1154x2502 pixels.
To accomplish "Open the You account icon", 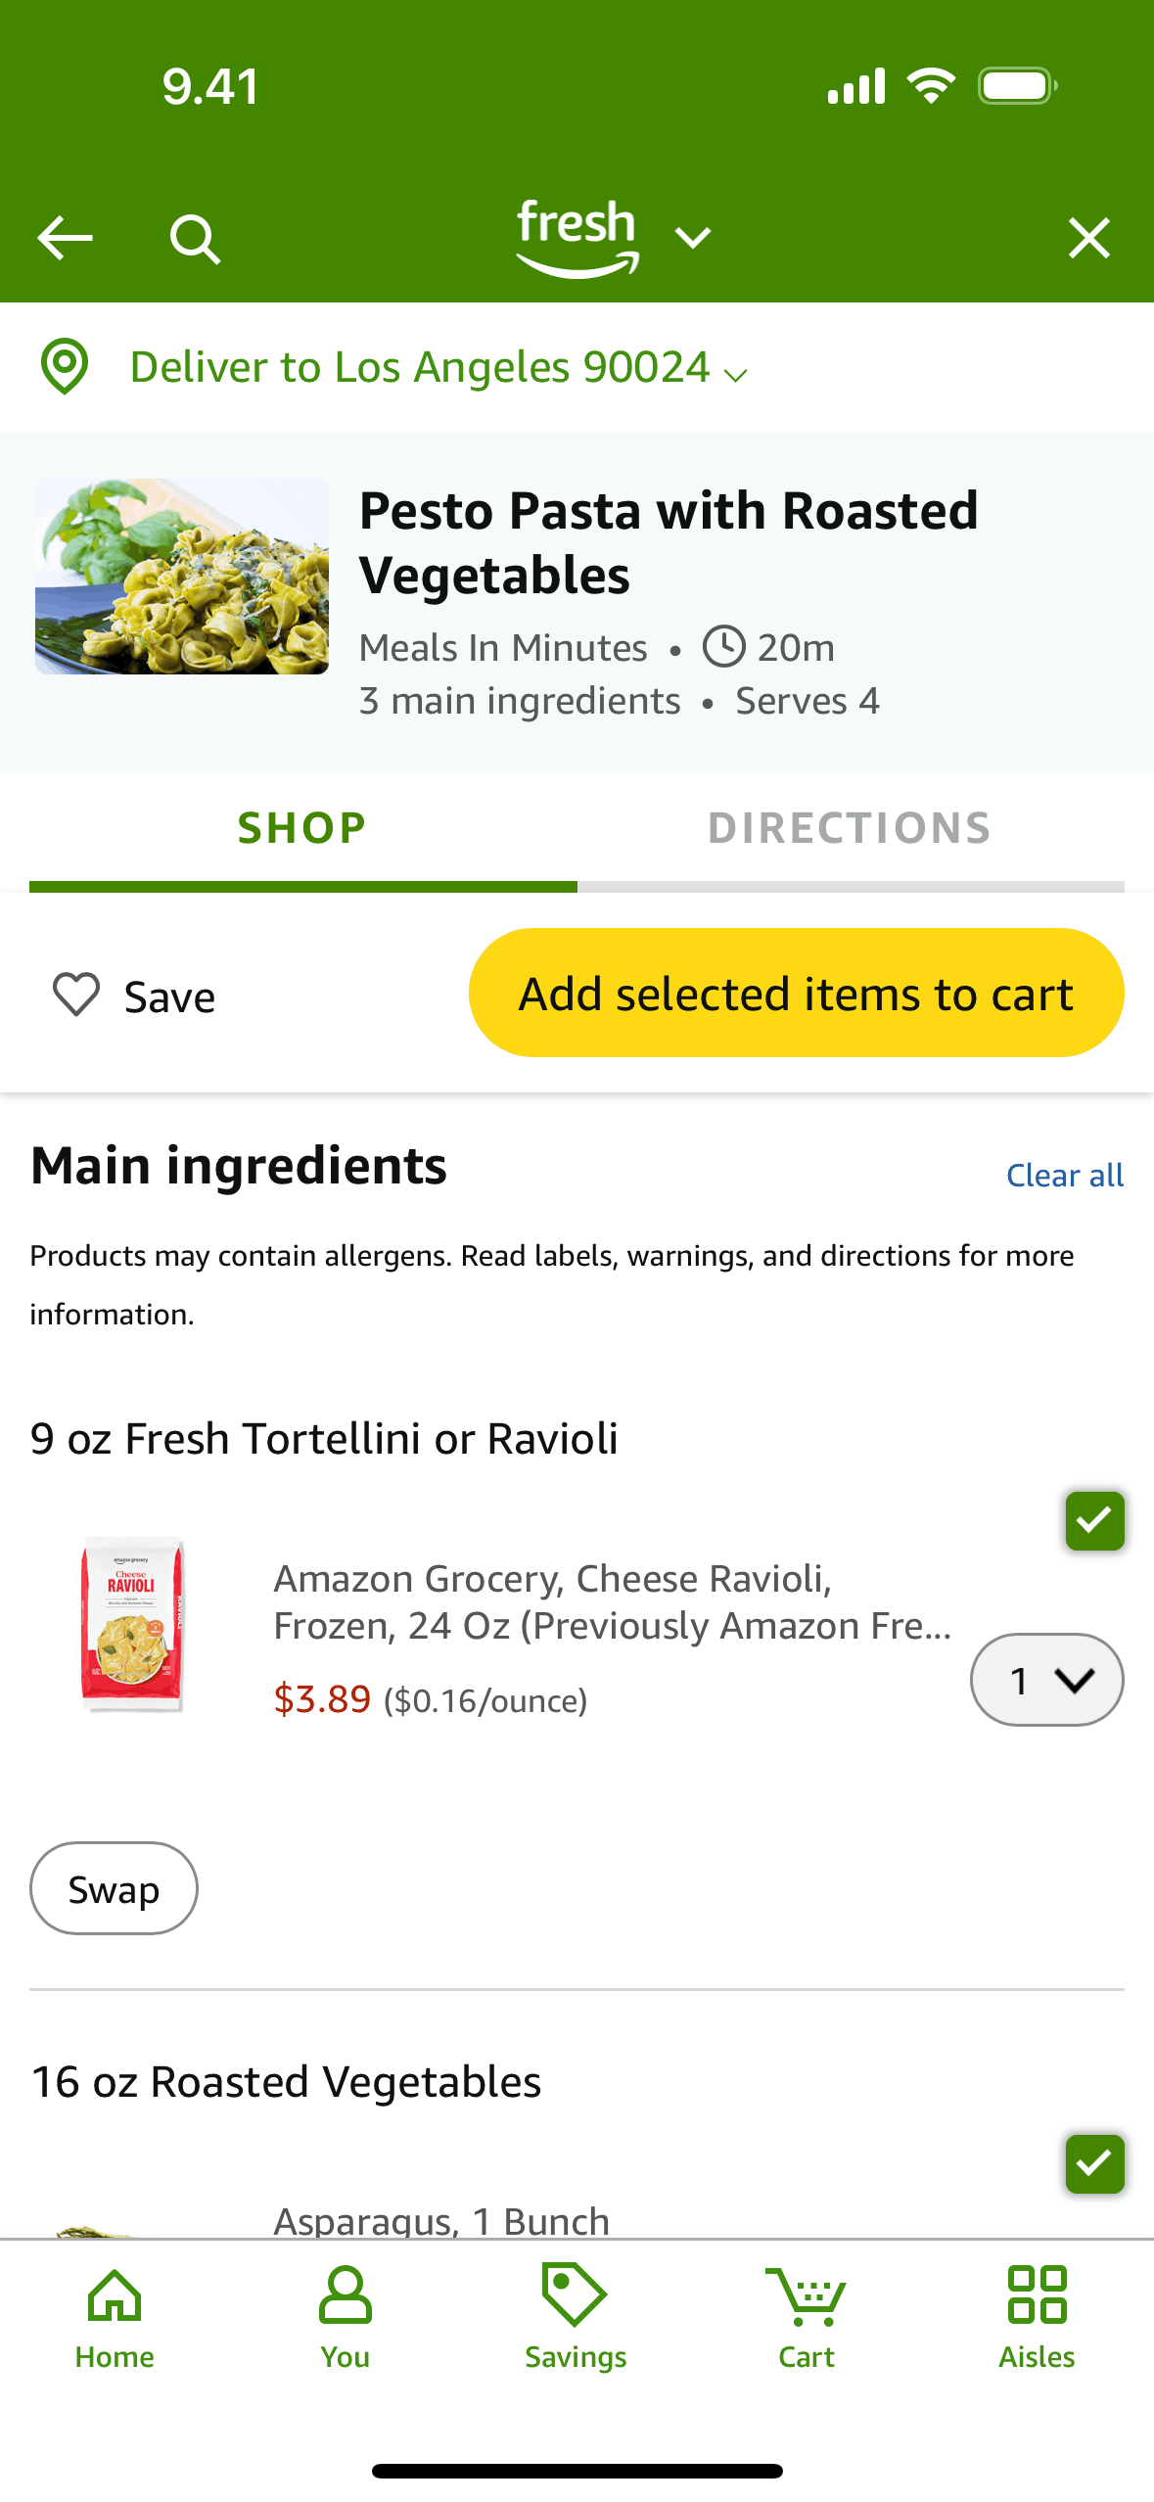I will tap(345, 2316).
